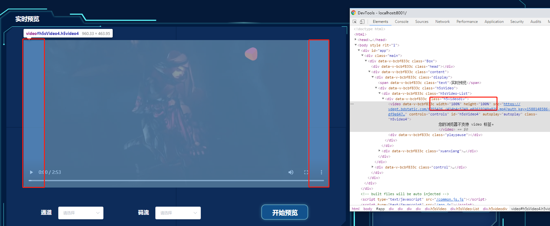Click the html breadcrumb item

tap(356, 209)
